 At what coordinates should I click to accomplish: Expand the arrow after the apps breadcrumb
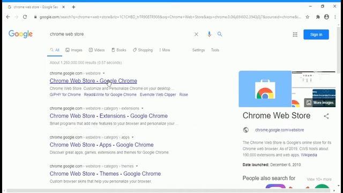point(132,137)
